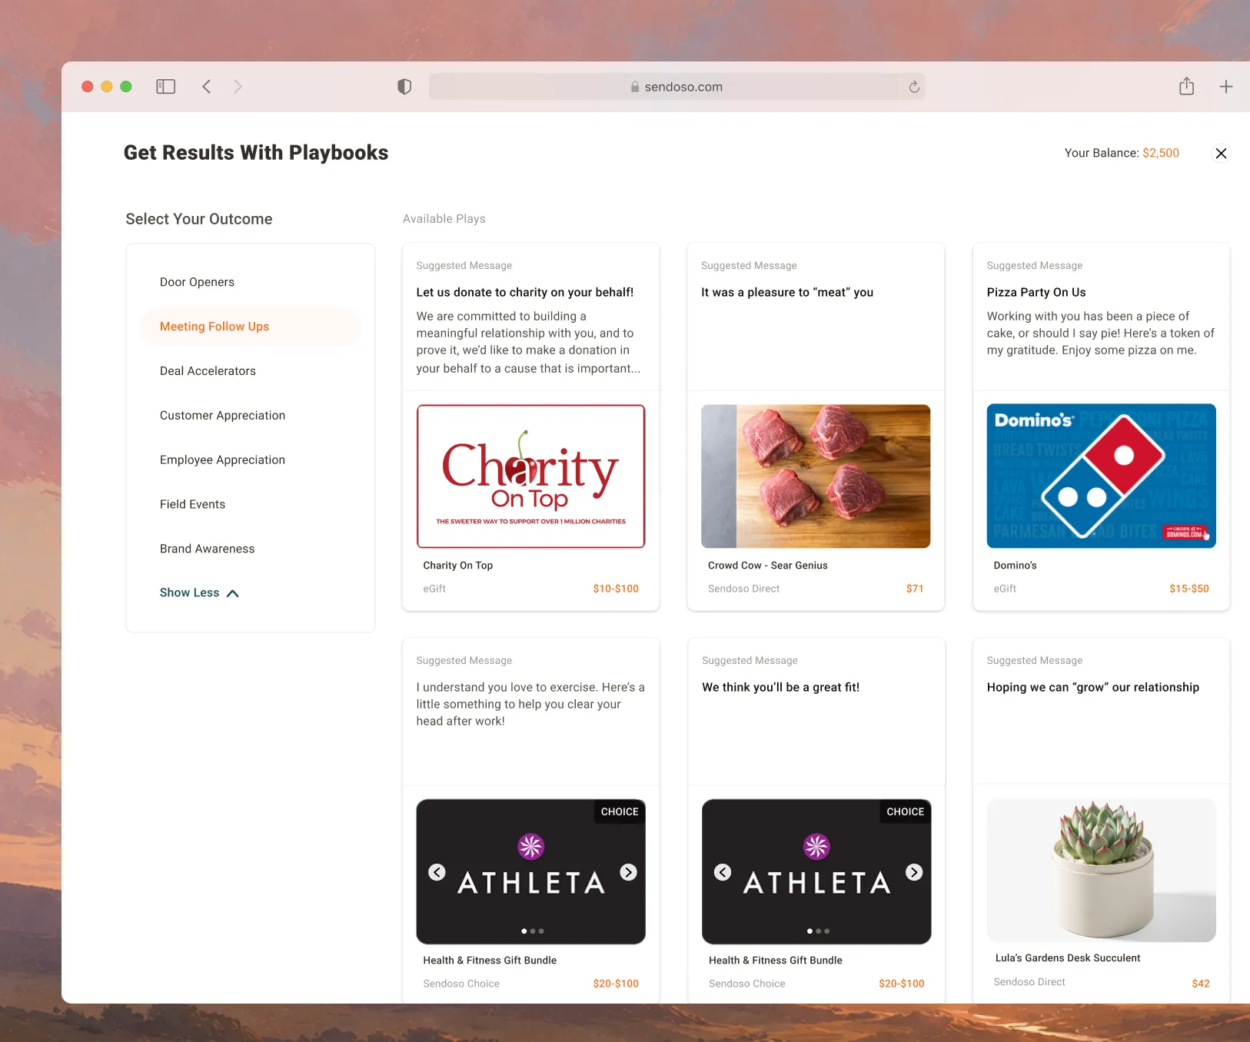Toggle the browser sidebar icon

[x=166, y=87]
